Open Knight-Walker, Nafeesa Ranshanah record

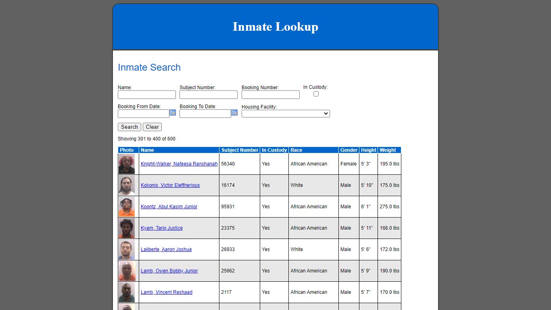coord(179,164)
